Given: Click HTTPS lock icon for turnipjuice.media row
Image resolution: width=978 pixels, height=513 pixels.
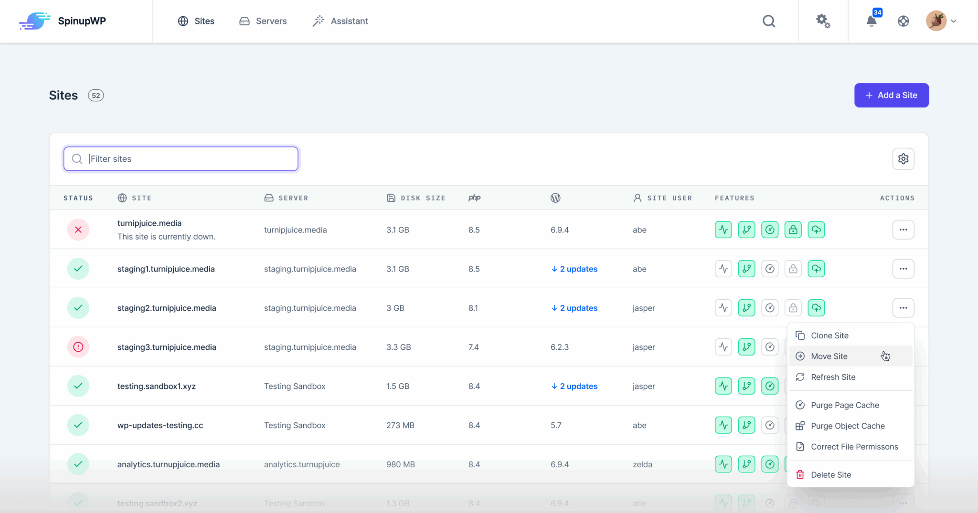Looking at the screenshot, I should click(793, 230).
